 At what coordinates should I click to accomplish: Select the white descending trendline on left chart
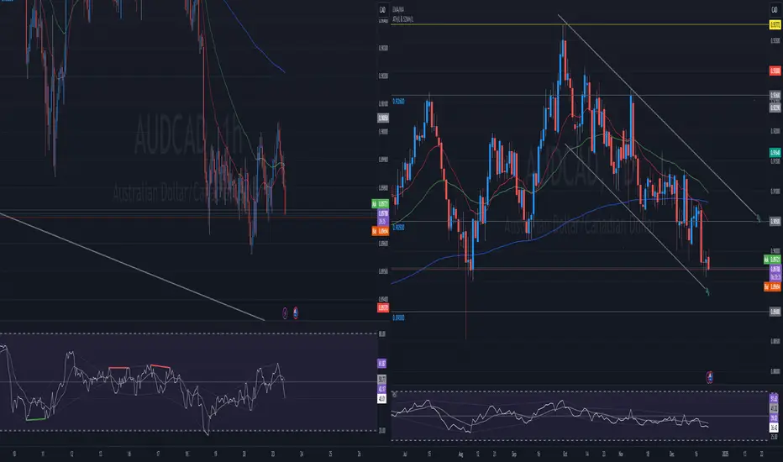click(x=133, y=267)
